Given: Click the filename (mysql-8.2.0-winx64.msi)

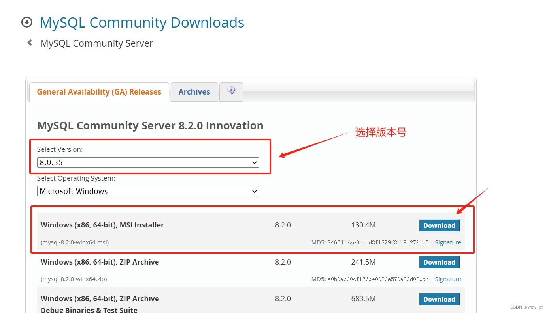Looking at the screenshot, I should 75,242.
